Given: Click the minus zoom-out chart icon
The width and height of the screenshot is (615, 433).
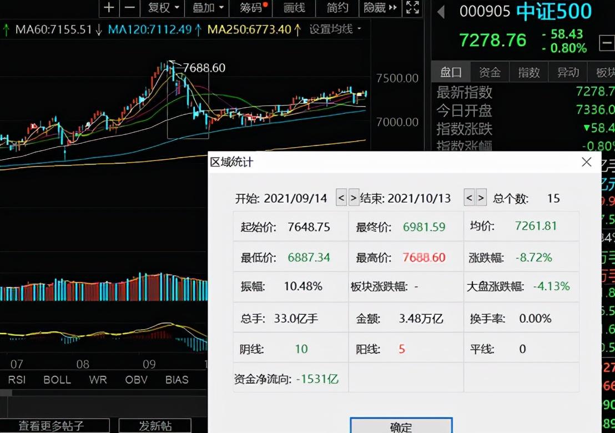Looking at the screenshot, I should pyautogui.click(x=130, y=7).
